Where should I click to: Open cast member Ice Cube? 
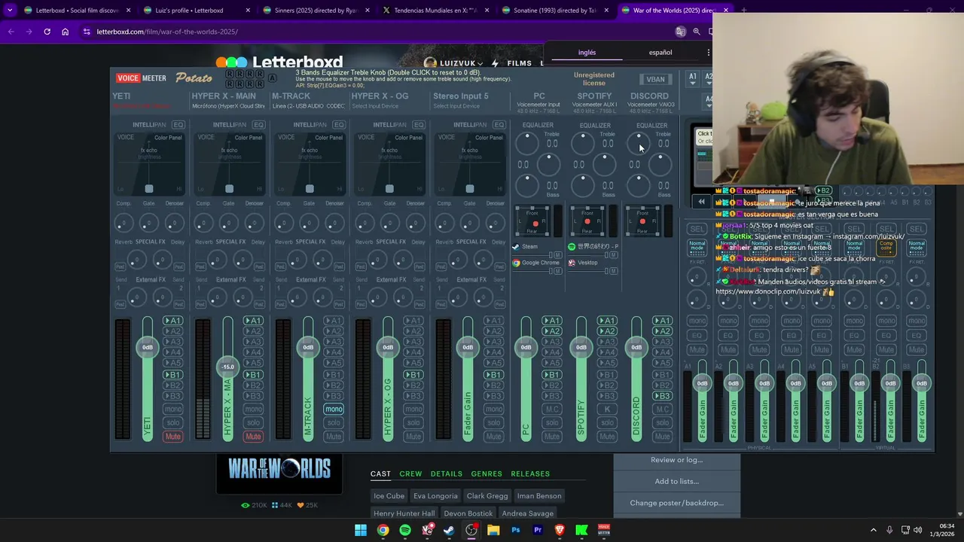[389, 496]
